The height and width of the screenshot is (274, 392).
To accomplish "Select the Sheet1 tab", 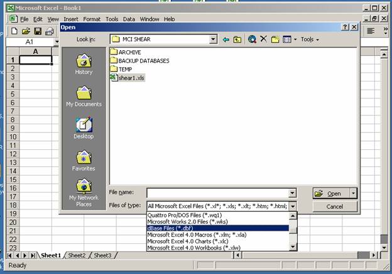I will click(51, 255).
